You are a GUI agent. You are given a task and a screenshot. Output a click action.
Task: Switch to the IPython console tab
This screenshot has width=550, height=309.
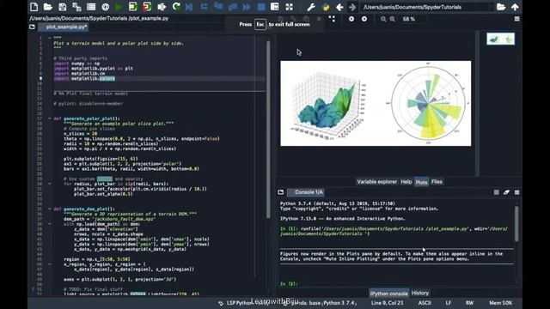pos(388,294)
